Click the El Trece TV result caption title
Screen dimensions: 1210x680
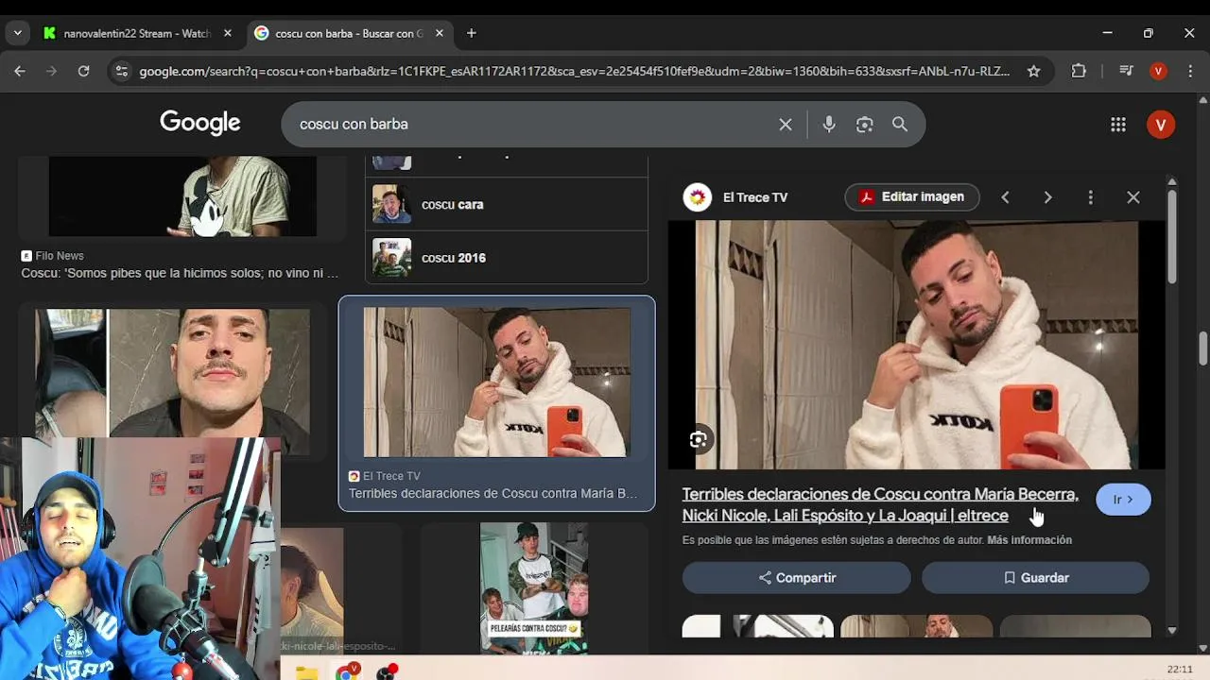(x=493, y=493)
